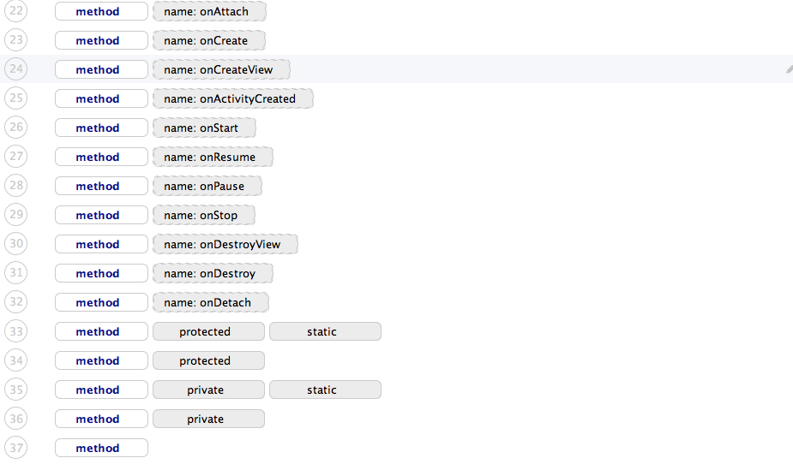The height and width of the screenshot is (464, 793).
Task: Select the 'name: onDetach' condition
Action: click(211, 302)
